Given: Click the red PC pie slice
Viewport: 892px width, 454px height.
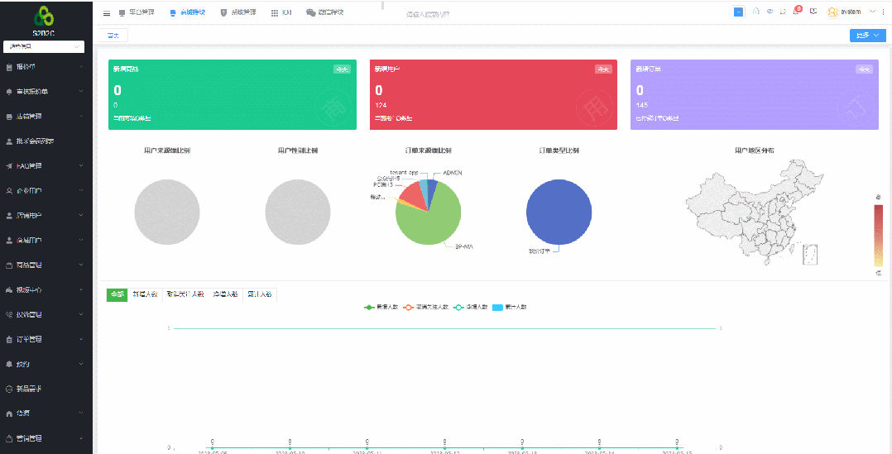Looking at the screenshot, I should click(410, 194).
